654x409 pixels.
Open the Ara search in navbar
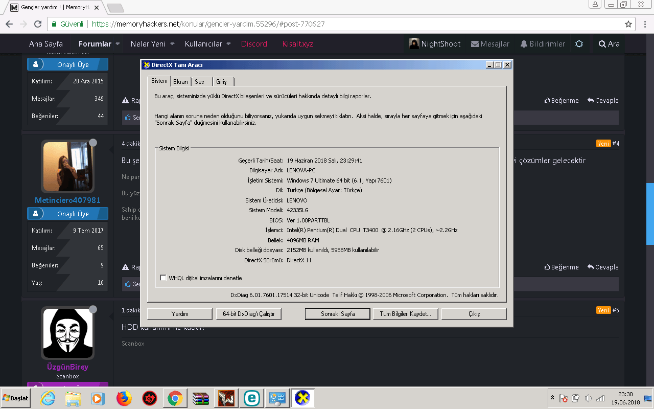pos(609,44)
